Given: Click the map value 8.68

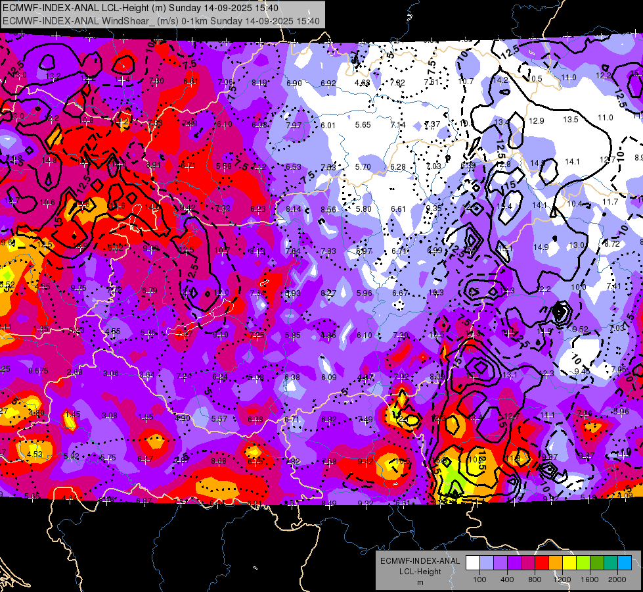Looking at the screenshot, I should (219, 461).
